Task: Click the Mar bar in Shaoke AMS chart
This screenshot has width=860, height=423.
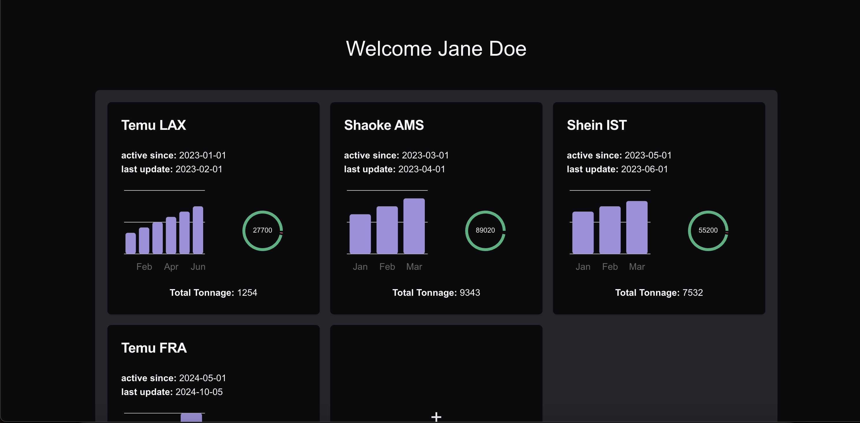Action: [414, 226]
